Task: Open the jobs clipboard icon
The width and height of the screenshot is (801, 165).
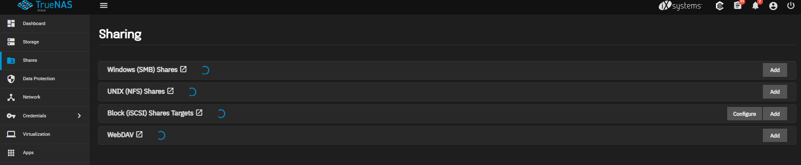Action: click(x=738, y=6)
